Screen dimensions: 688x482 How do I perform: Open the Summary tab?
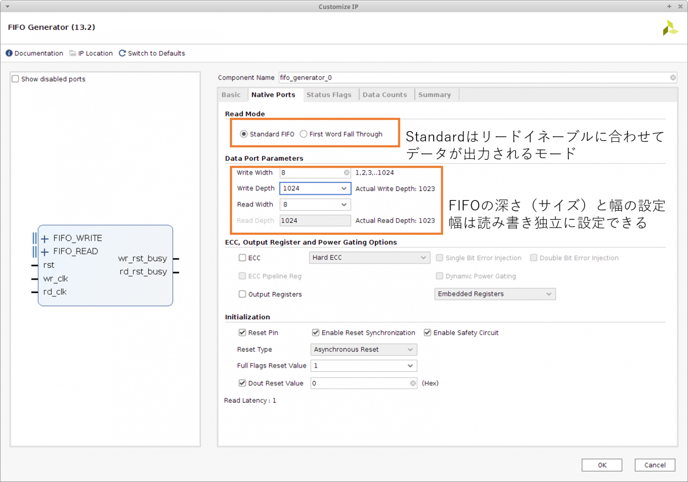pyautogui.click(x=434, y=95)
